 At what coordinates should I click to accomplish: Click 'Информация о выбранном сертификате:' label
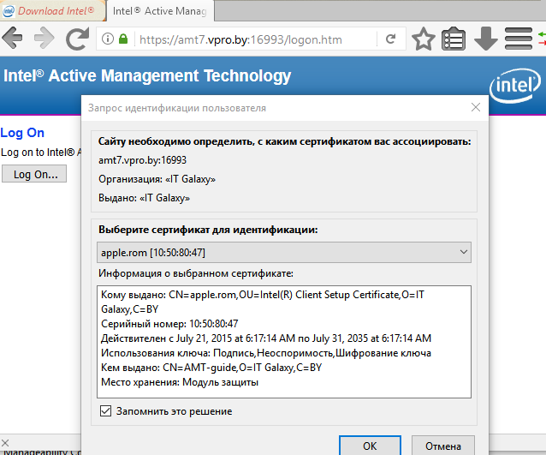coord(196,273)
